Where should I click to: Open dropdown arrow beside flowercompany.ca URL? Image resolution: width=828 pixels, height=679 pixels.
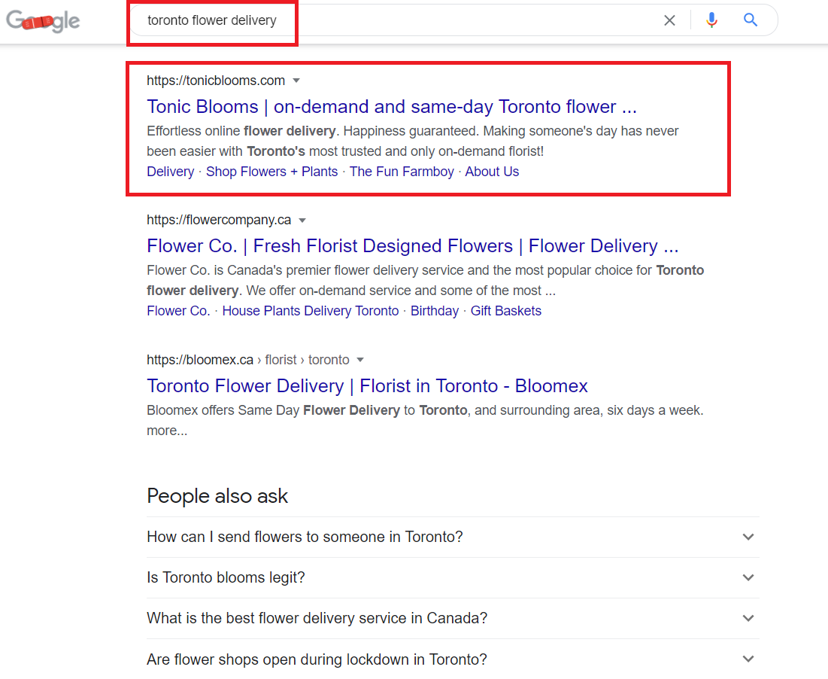click(302, 221)
